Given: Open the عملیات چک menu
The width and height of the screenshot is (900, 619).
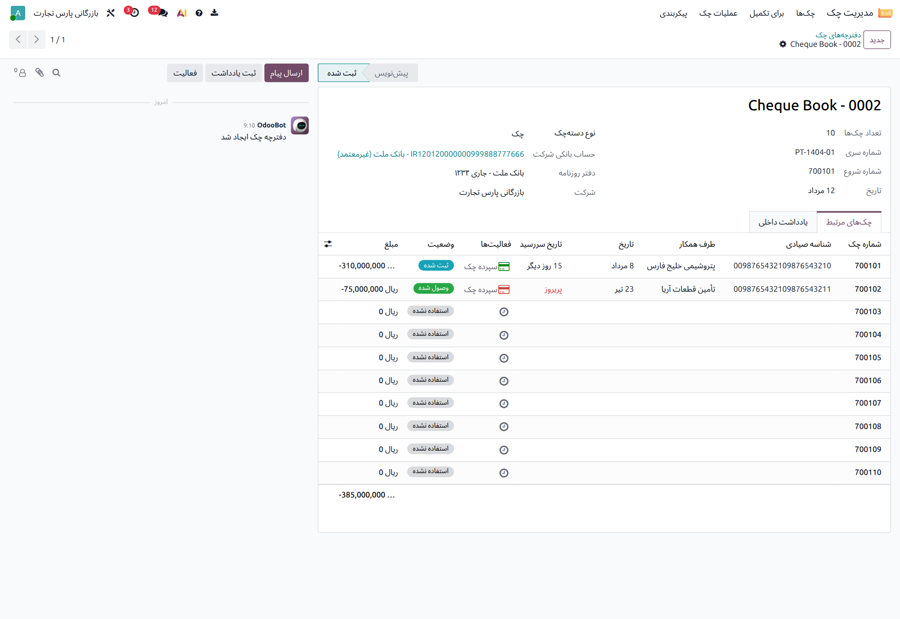Looking at the screenshot, I should point(718,13).
